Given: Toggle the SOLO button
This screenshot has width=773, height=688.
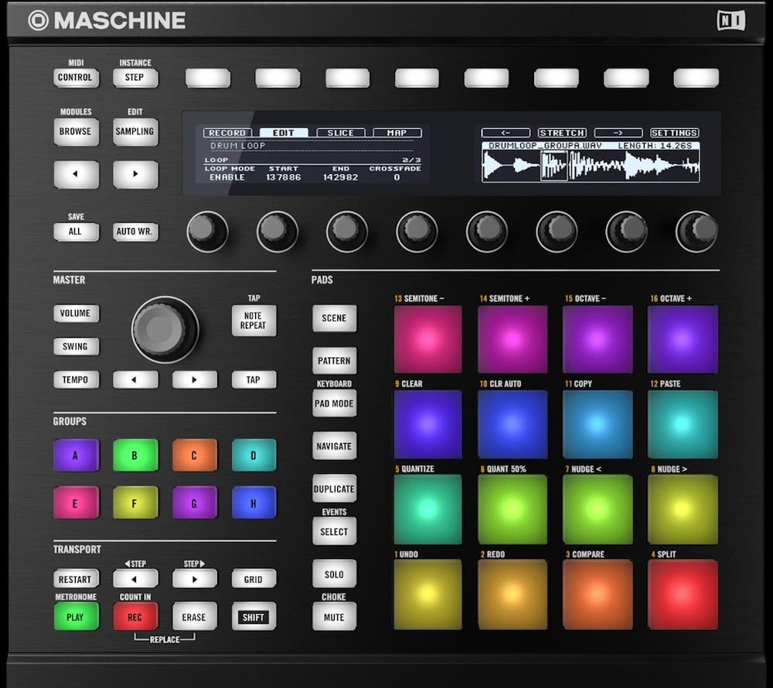Looking at the screenshot, I should point(334,574).
